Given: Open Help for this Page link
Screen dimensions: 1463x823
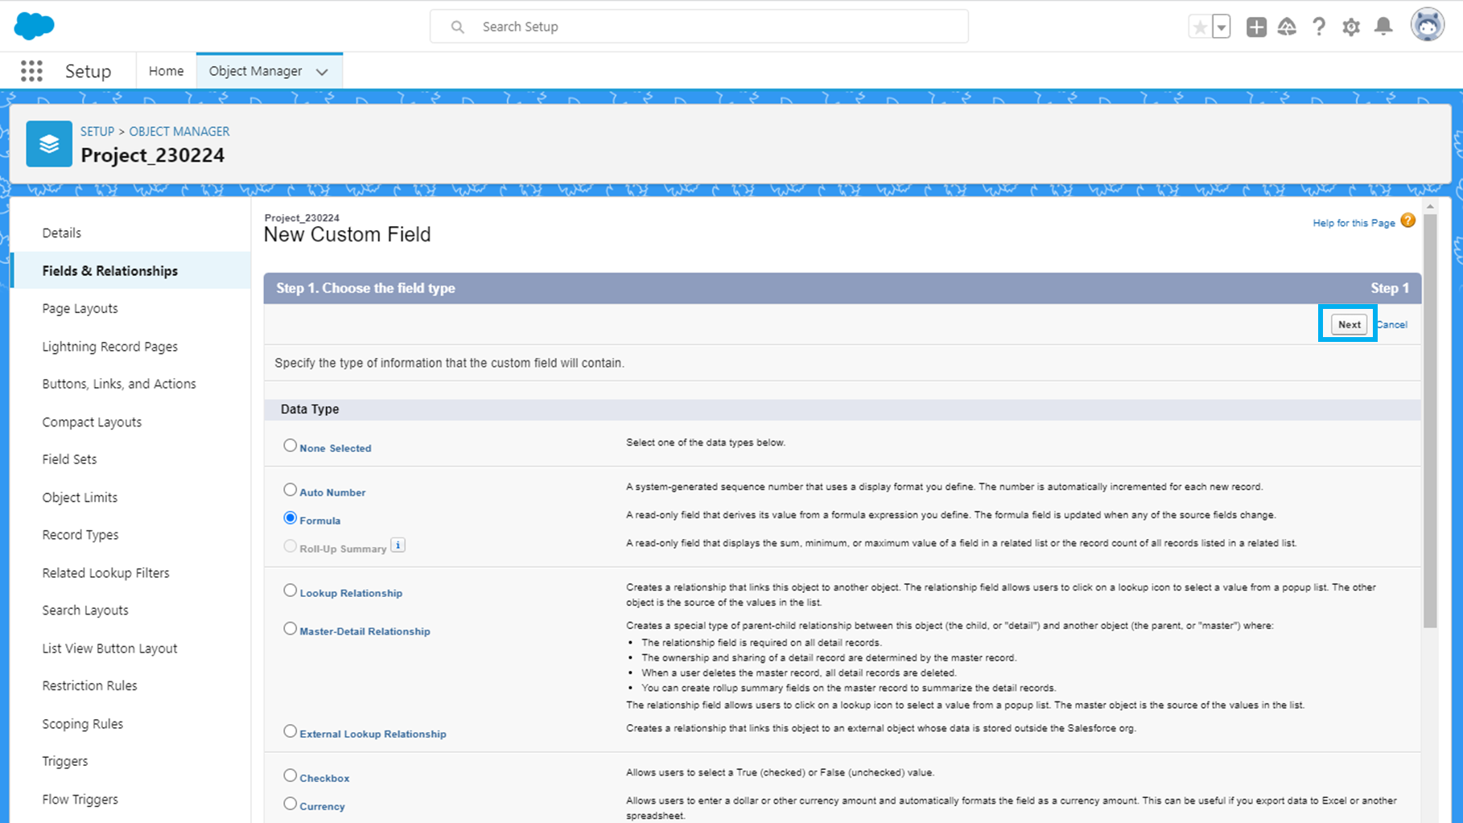Looking at the screenshot, I should click(x=1354, y=223).
